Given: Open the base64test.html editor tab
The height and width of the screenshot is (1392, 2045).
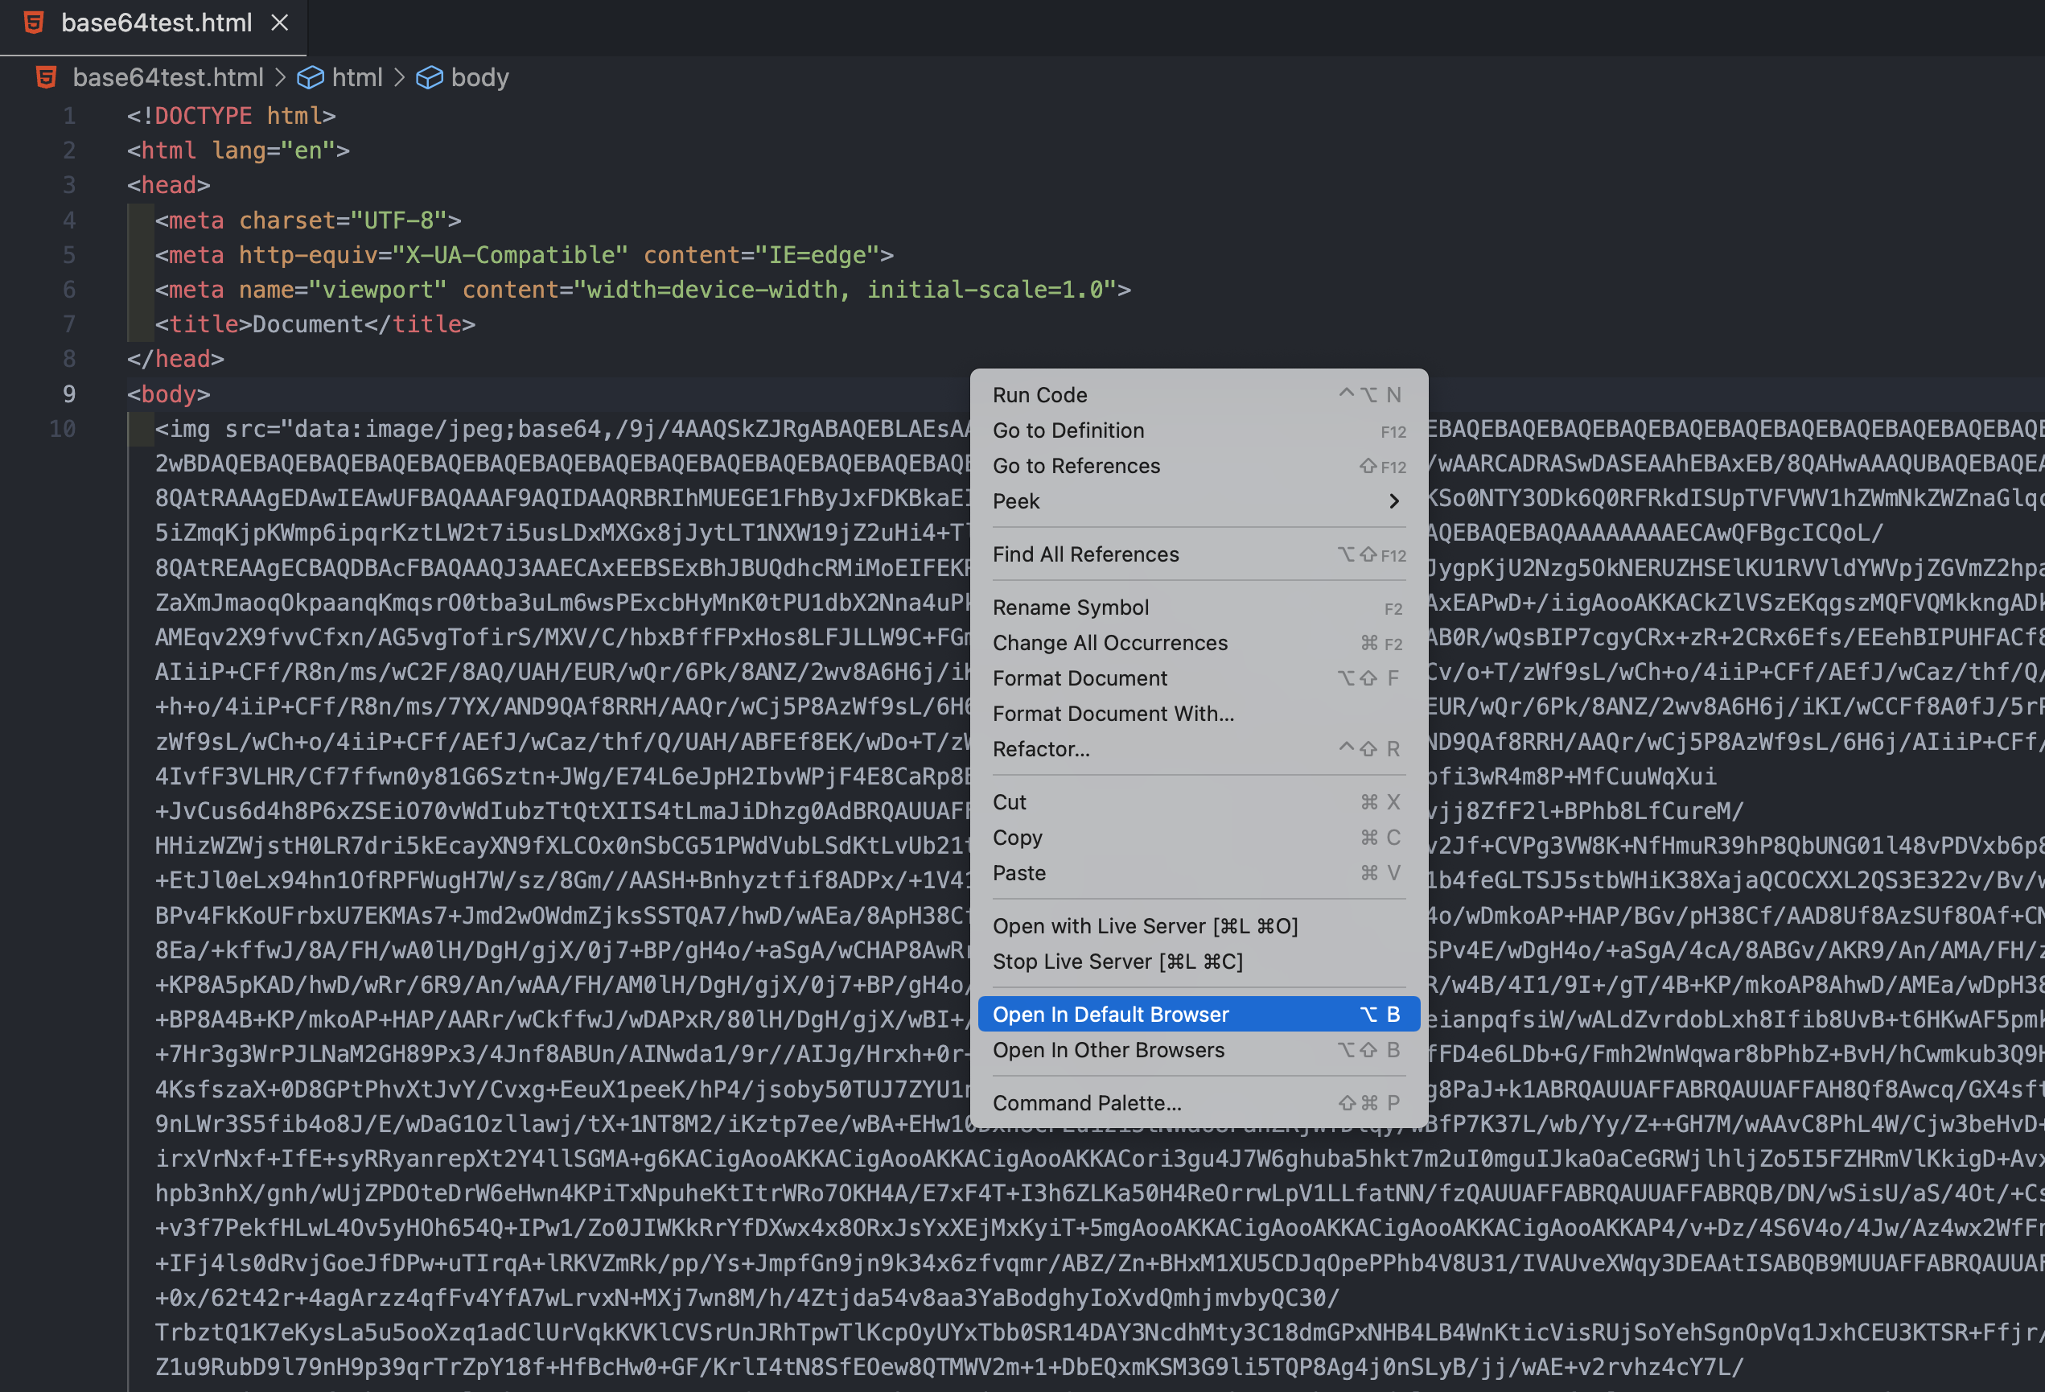Looking at the screenshot, I should (157, 23).
